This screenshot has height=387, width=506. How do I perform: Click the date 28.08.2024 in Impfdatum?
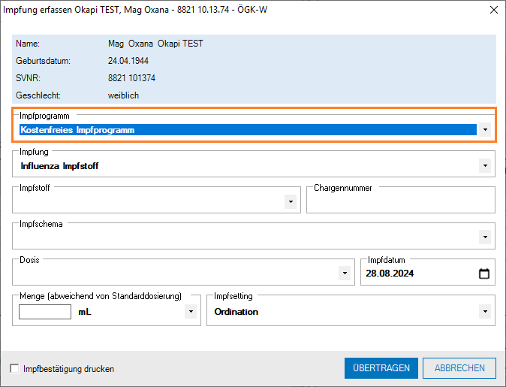pyautogui.click(x=390, y=274)
